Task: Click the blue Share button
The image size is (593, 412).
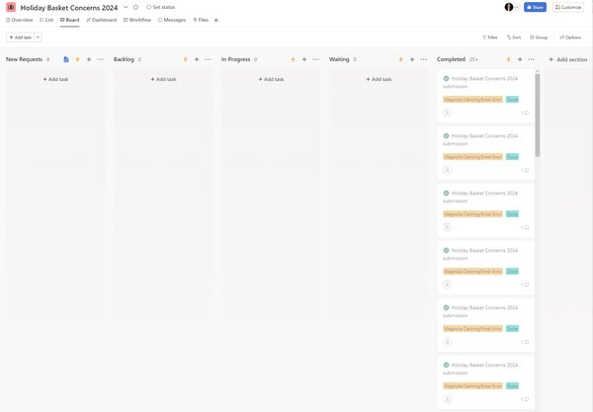Action: pos(535,7)
